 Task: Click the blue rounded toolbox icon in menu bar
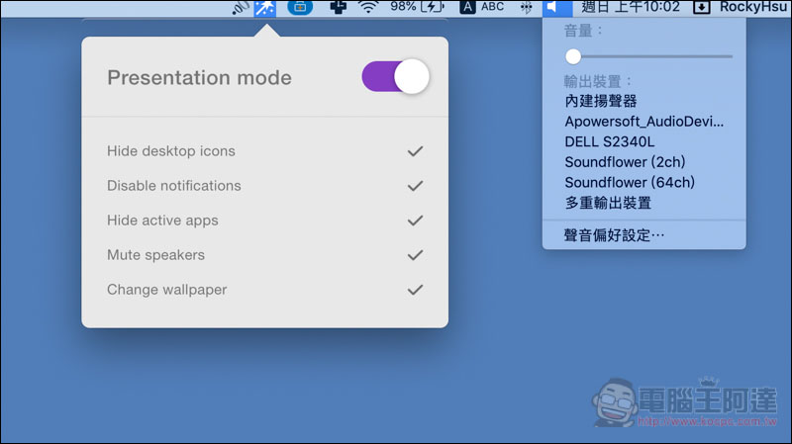click(x=300, y=7)
